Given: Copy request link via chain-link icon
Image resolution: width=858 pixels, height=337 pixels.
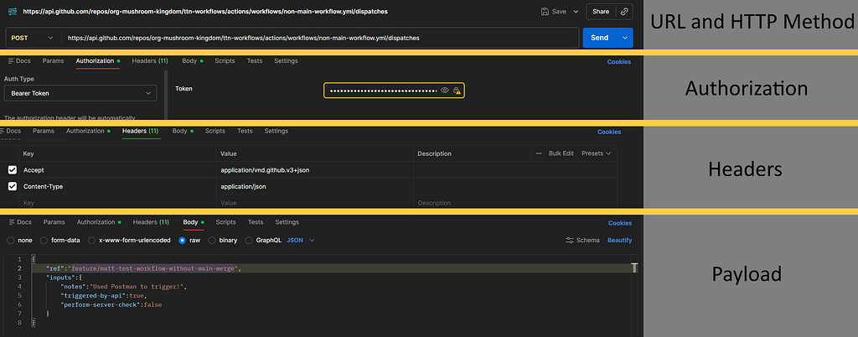Looking at the screenshot, I should (x=624, y=11).
